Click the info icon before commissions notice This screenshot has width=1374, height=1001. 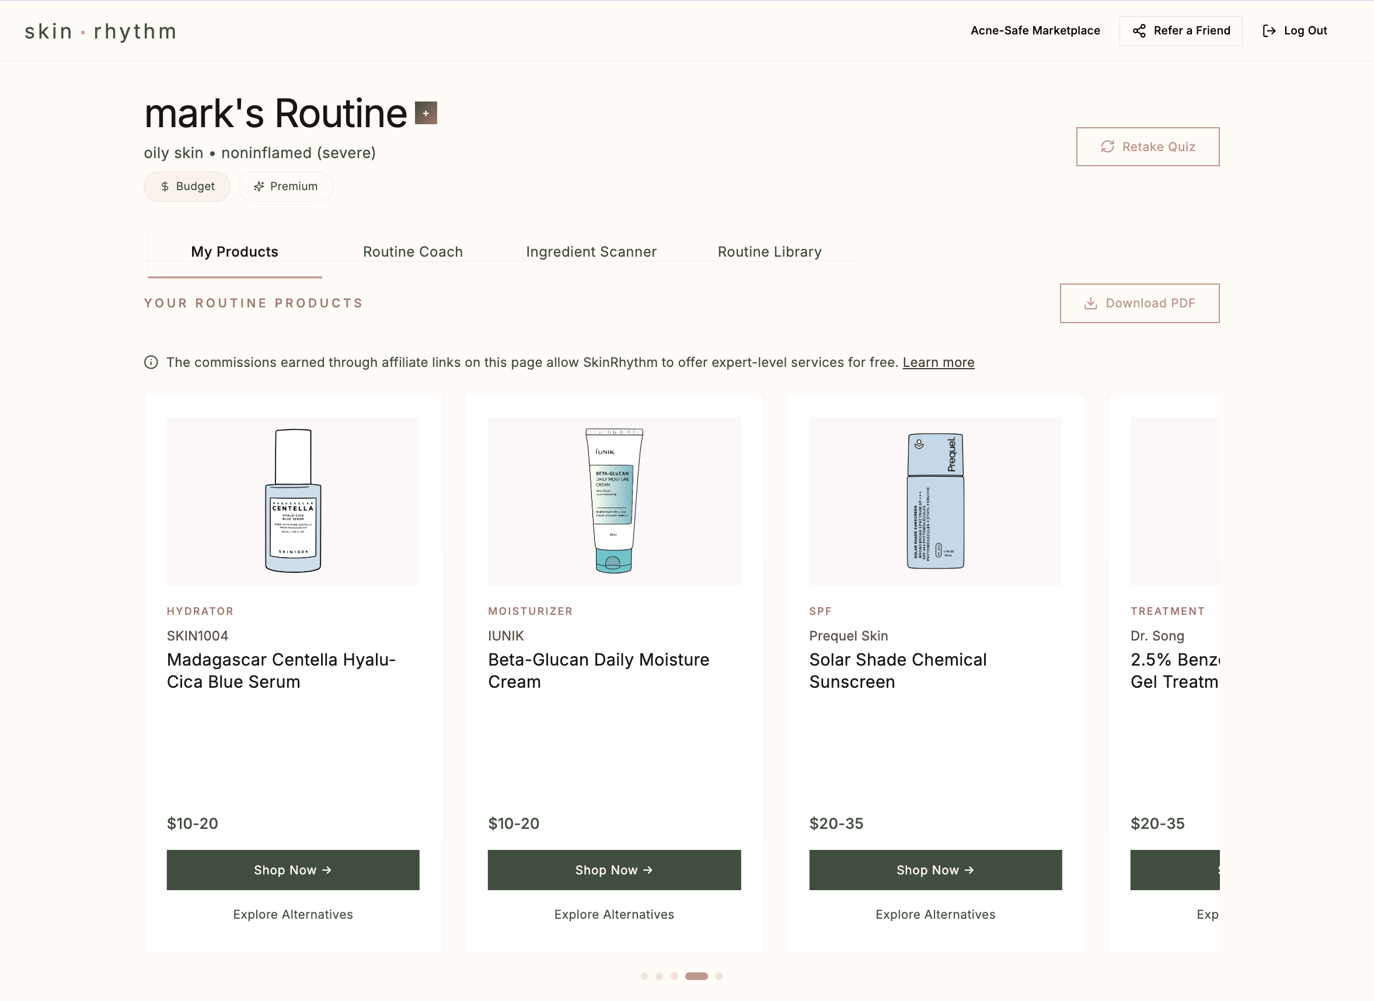[x=151, y=362]
